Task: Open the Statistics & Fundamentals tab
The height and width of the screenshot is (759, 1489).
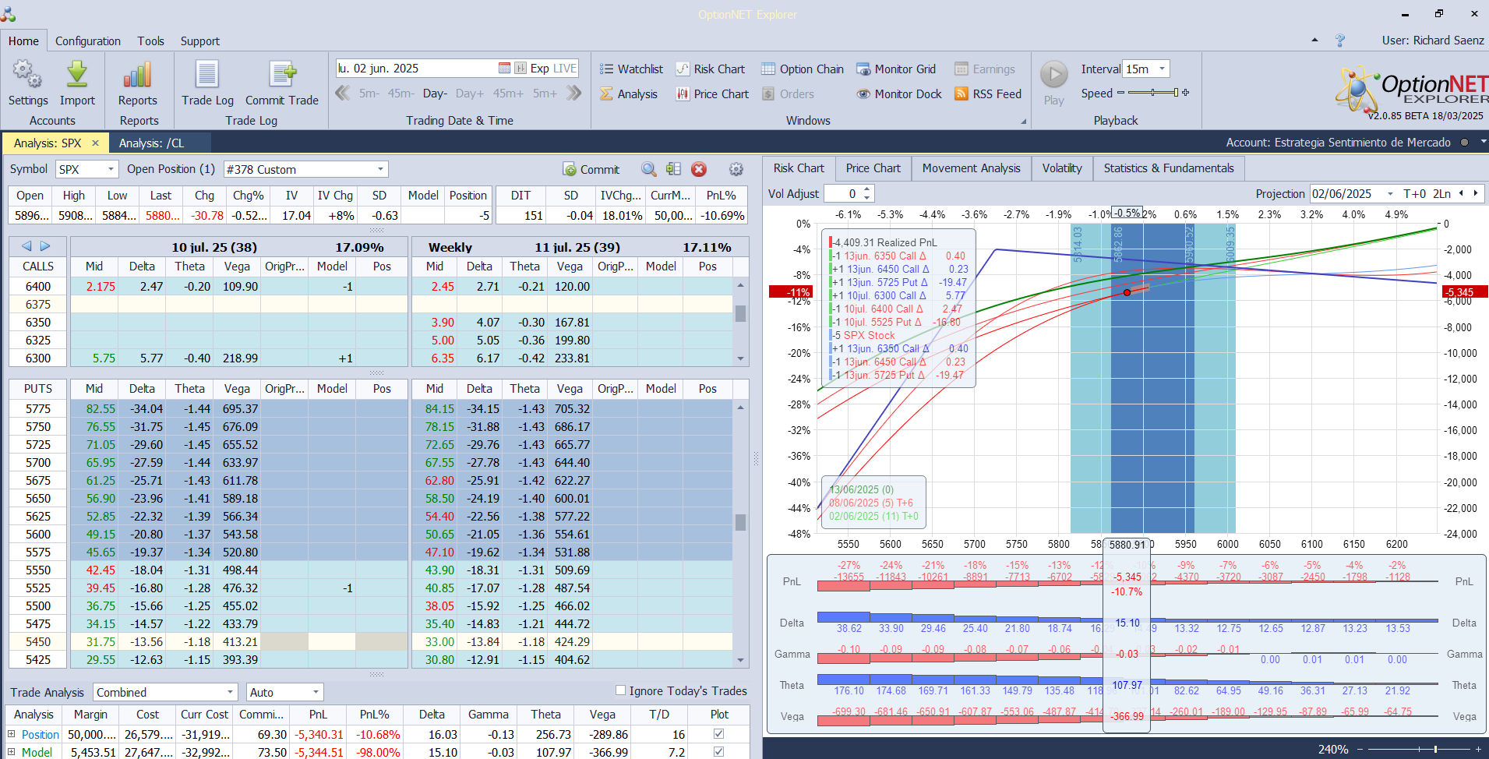Action: (x=1169, y=168)
